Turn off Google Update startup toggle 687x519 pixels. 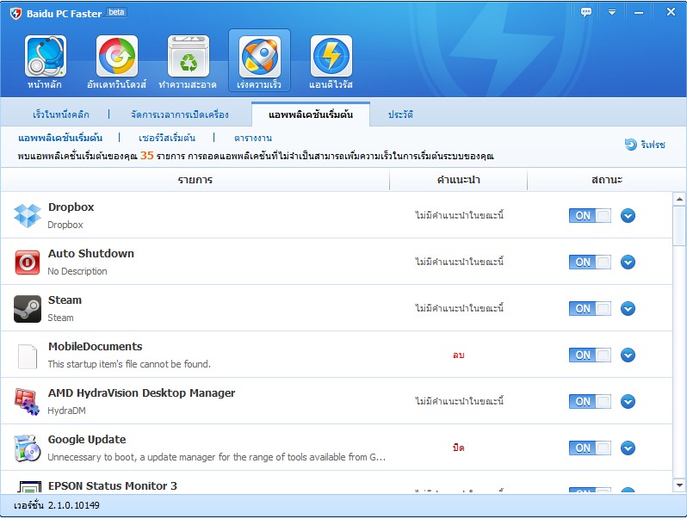[590, 448]
